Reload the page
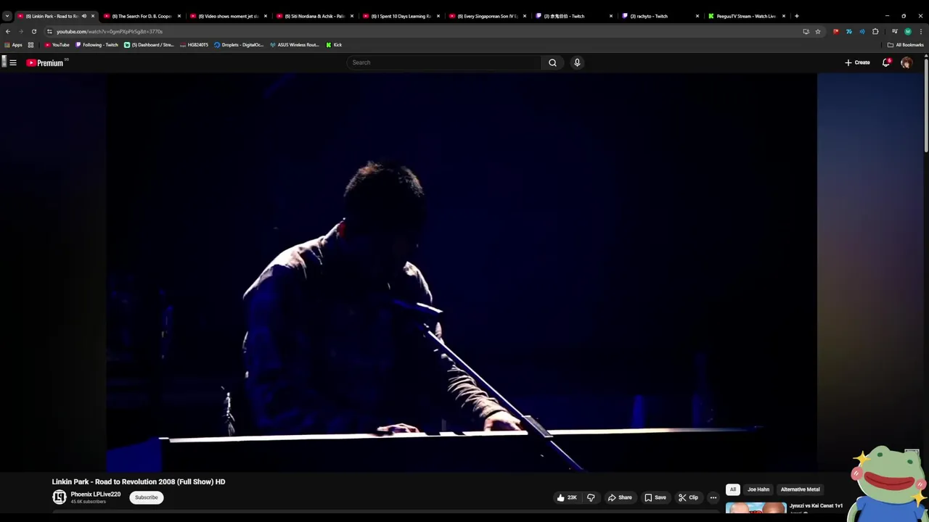This screenshot has width=929, height=522. click(33, 31)
